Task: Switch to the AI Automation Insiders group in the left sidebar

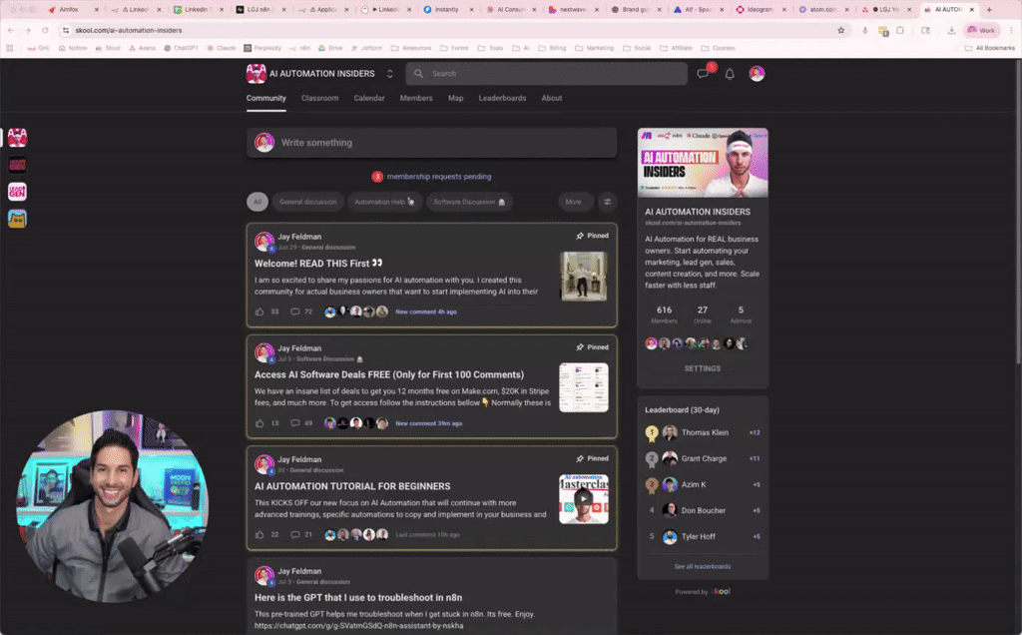Action: pyautogui.click(x=18, y=138)
